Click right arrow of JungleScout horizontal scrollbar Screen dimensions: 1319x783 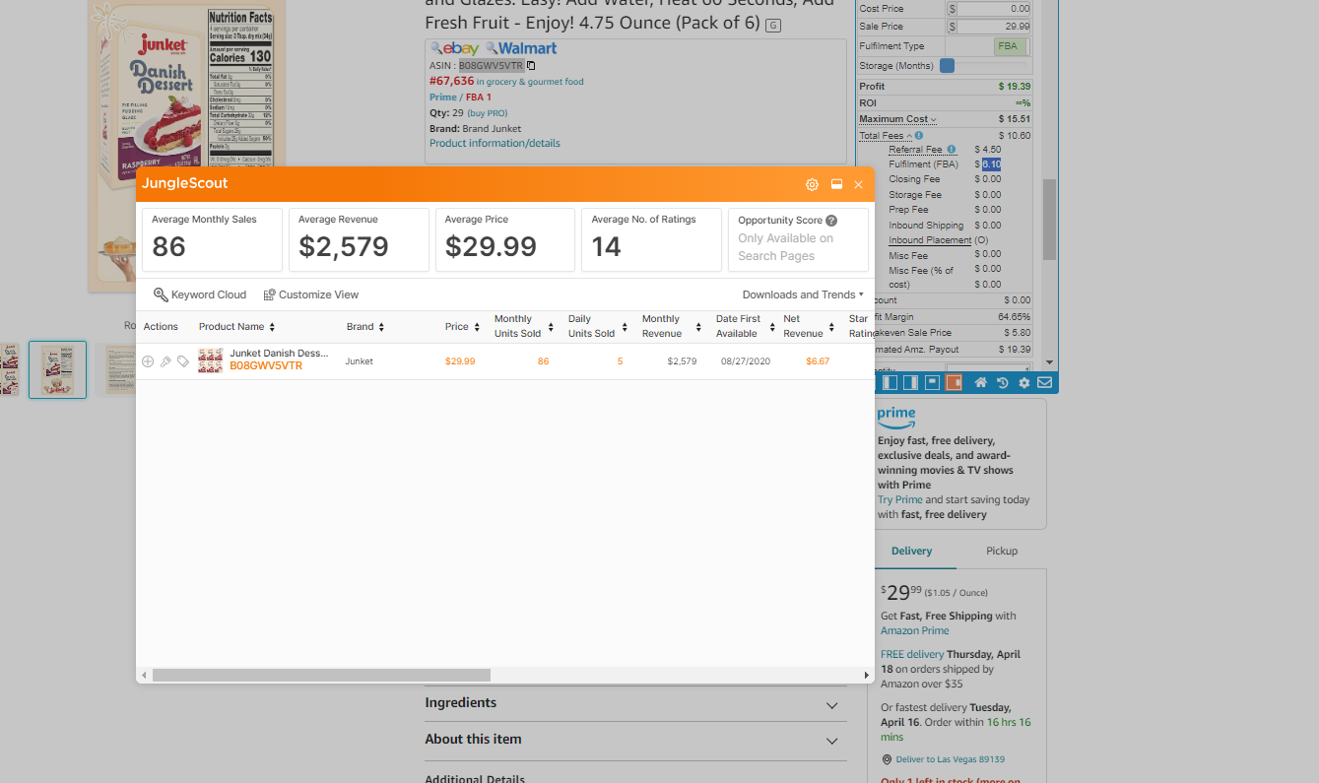click(867, 676)
